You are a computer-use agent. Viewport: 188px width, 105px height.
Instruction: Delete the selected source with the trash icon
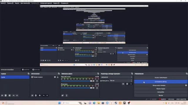pos(36,95)
